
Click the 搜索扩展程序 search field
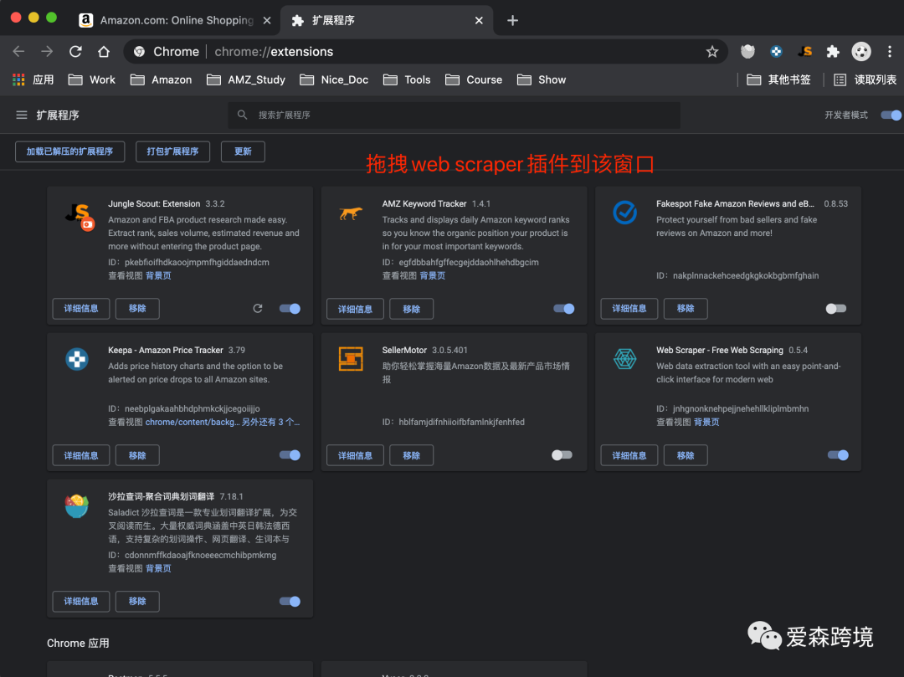coord(452,115)
